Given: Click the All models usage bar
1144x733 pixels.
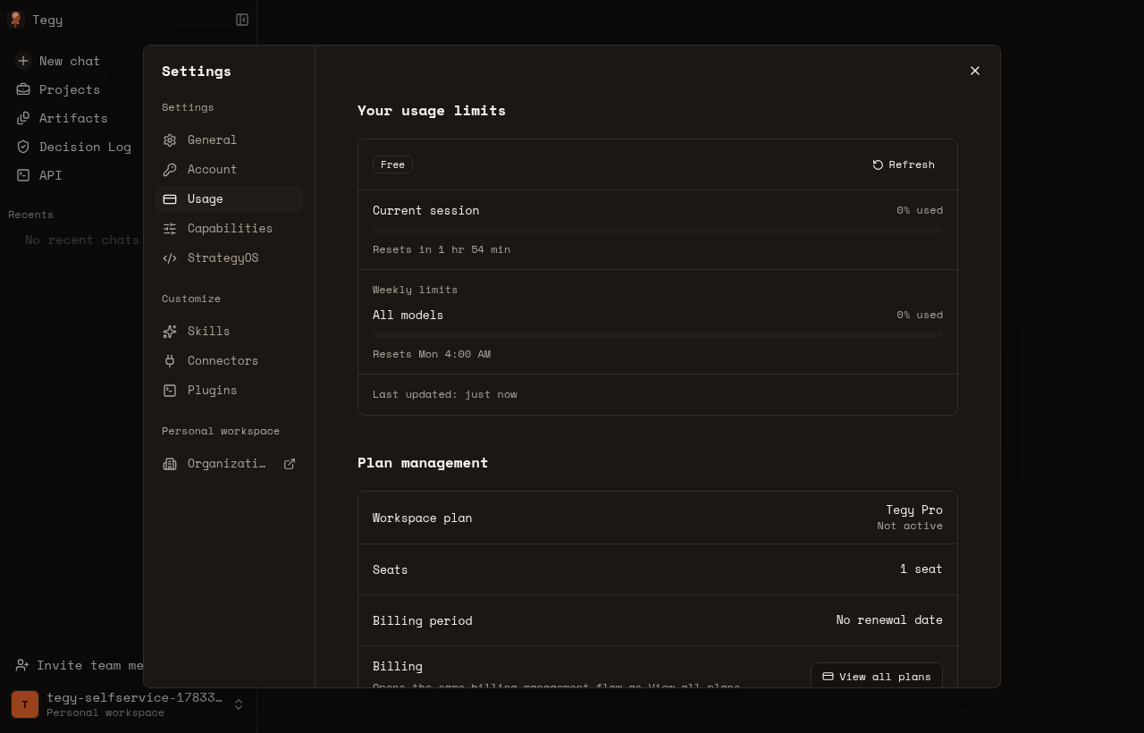Looking at the screenshot, I should [658, 334].
